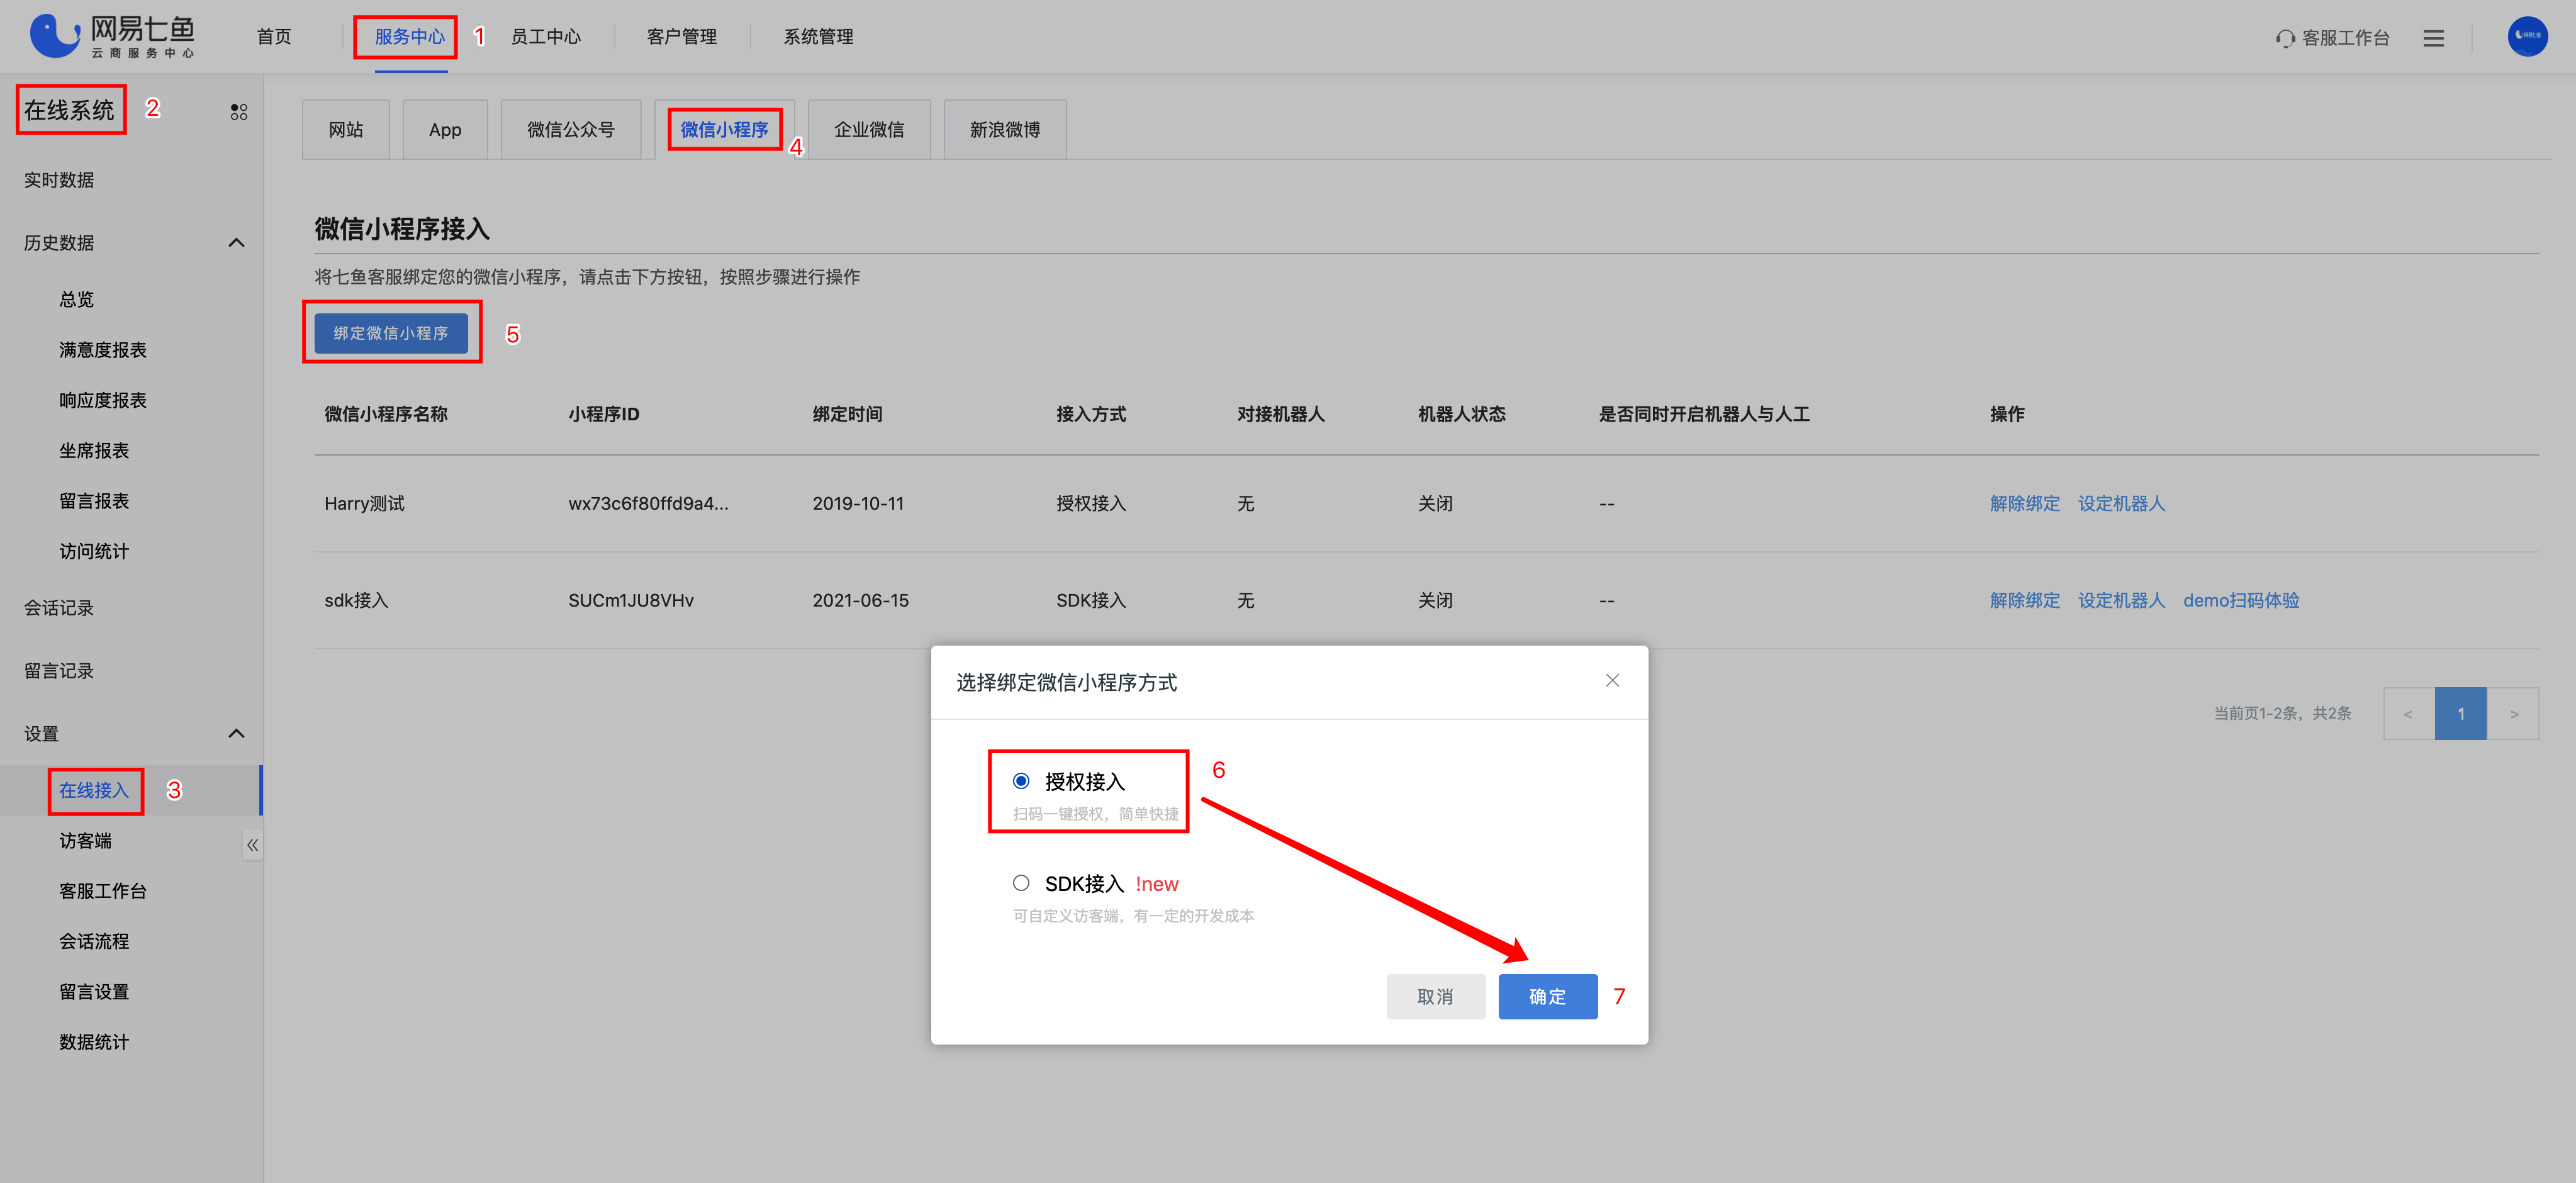Confirm with the 确定 button
This screenshot has width=2576, height=1183.
pos(1548,997)
